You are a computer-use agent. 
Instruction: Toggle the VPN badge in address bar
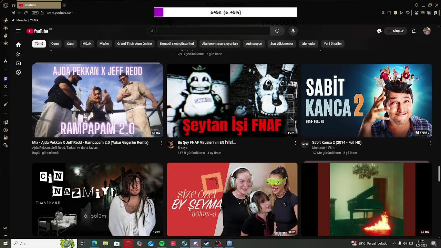click(x=35, y=13)
